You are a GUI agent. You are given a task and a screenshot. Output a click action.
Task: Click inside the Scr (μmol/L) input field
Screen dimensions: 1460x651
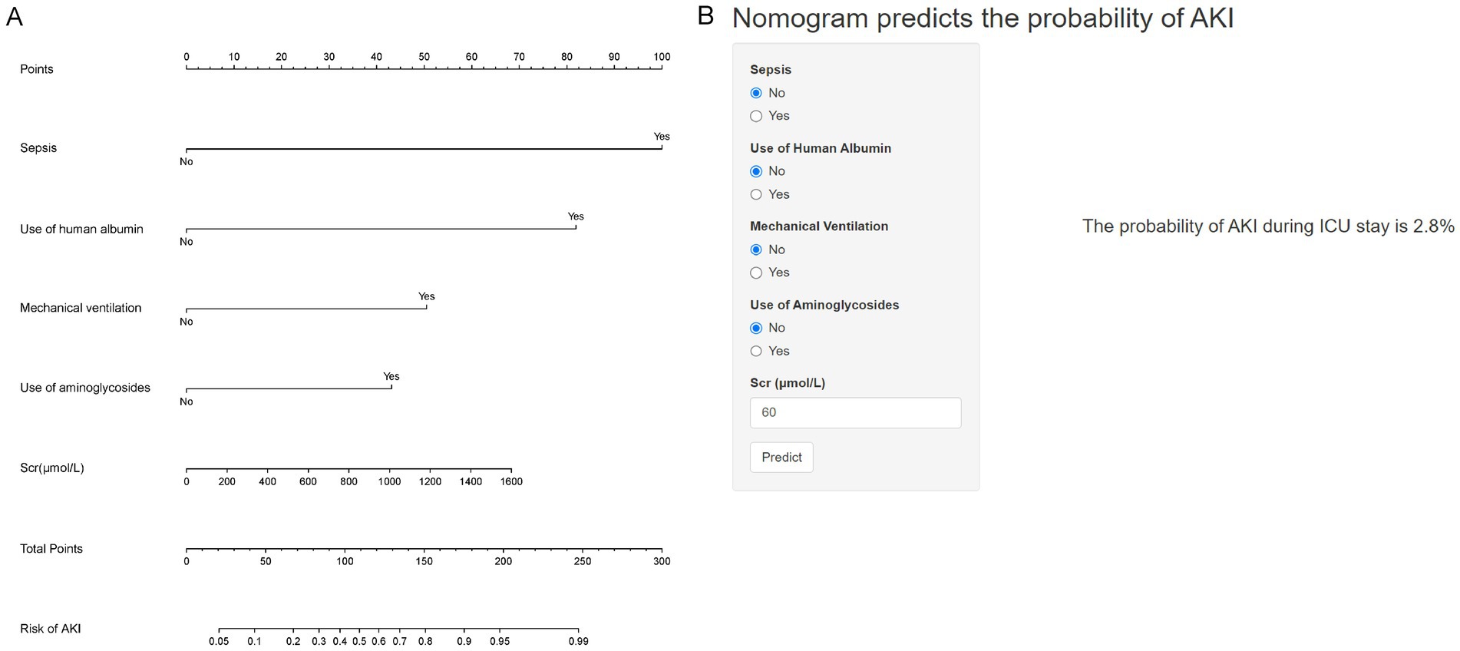click(855, 412)
